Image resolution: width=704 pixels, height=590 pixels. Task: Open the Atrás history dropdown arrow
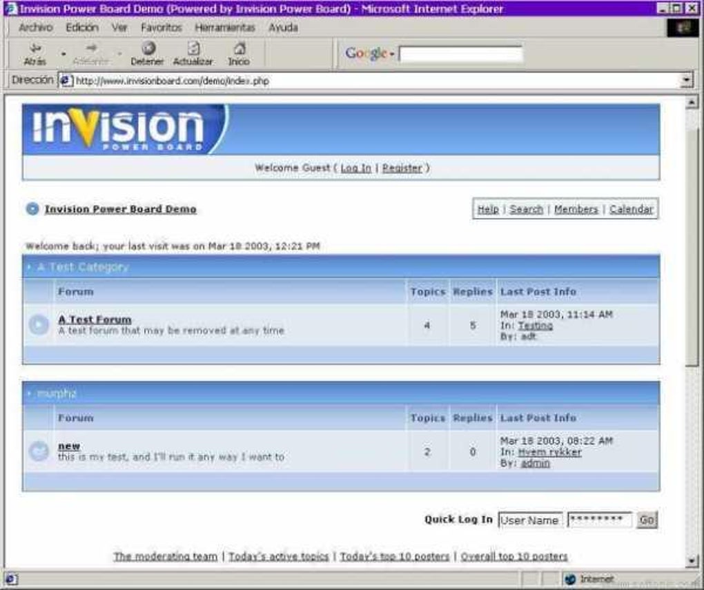[63, 54]
